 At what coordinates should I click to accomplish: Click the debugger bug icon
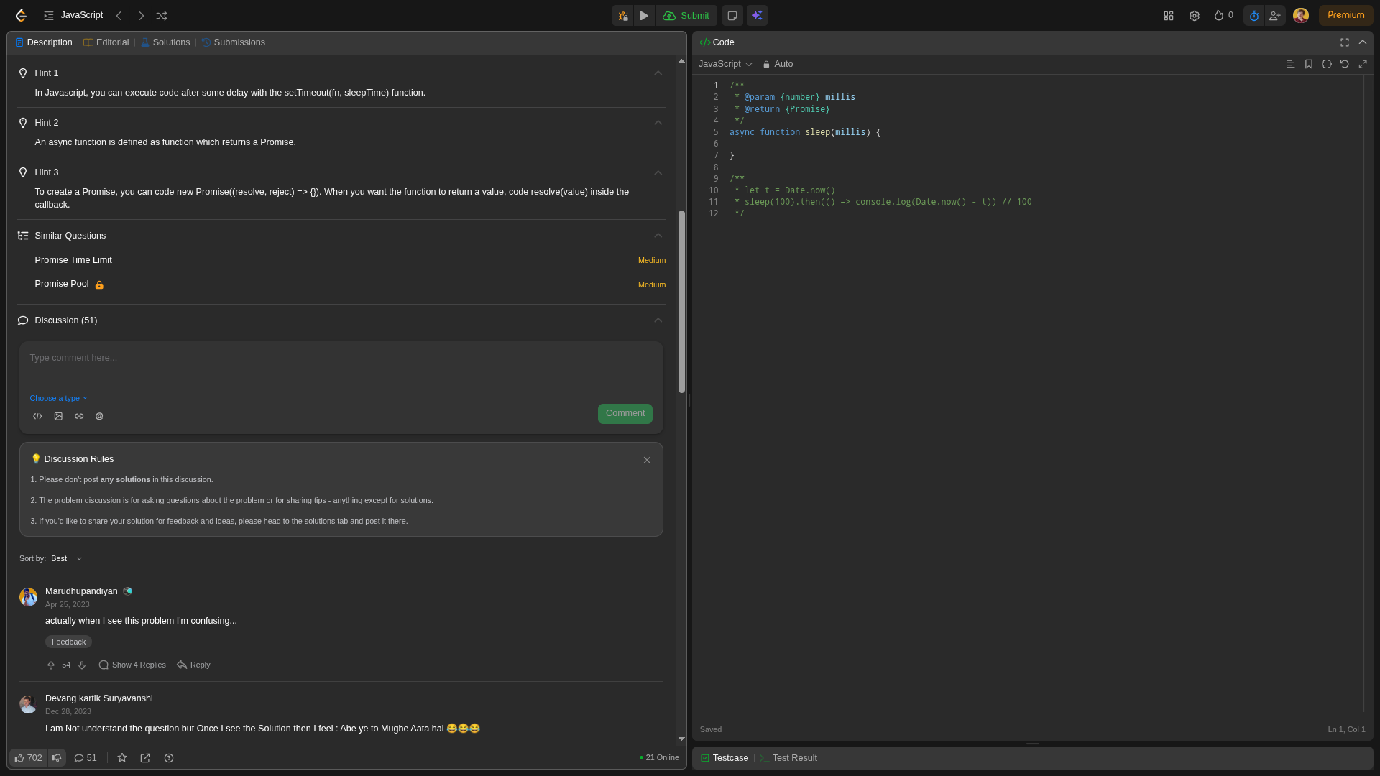click(x=623, y=16)
